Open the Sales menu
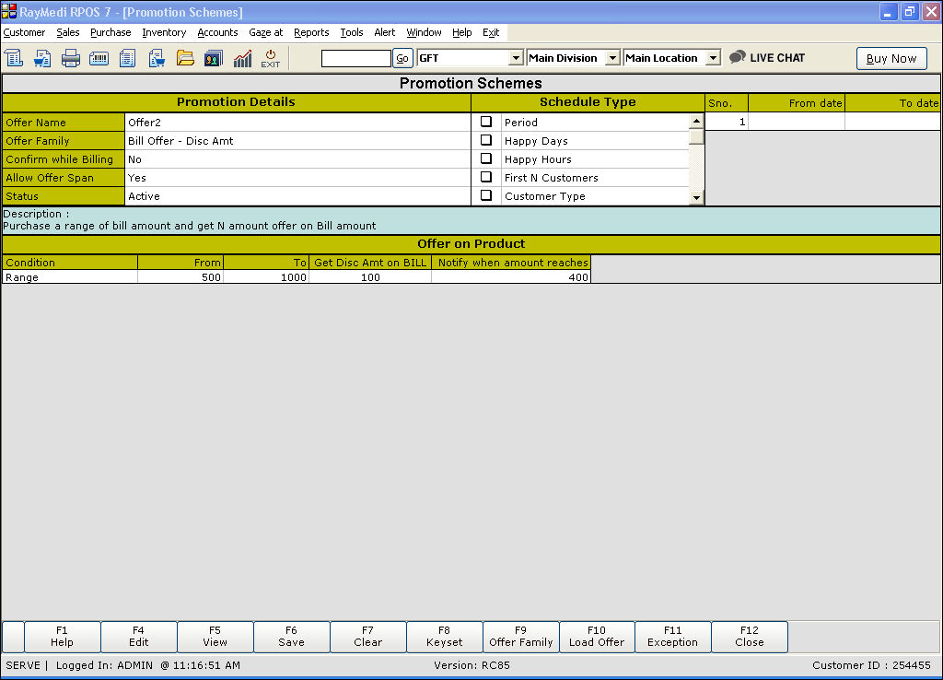Image resolution: width=943 pixels, height=680 pixels. (68, 32)
